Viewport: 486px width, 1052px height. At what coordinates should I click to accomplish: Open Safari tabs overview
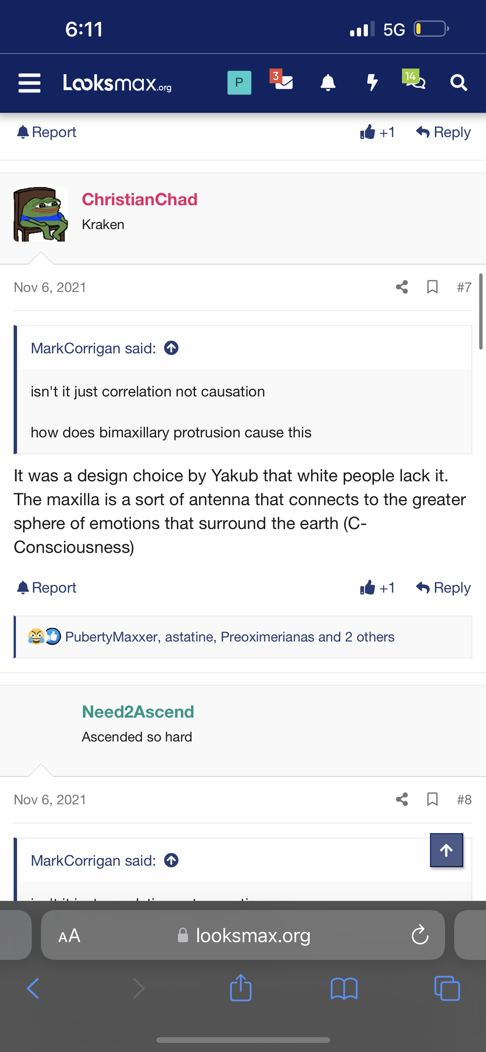447,988
